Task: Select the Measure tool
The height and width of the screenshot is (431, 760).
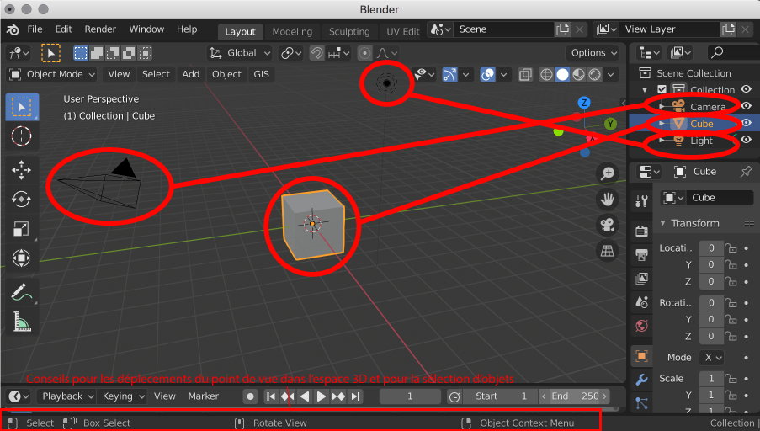Action: pos(21,322)
